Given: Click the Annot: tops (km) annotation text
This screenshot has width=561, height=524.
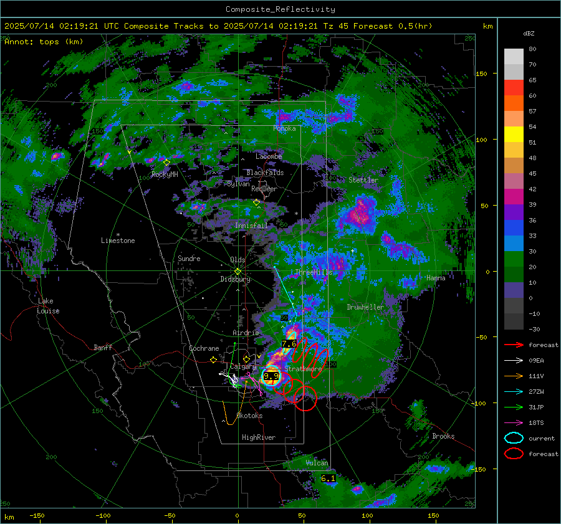Looking at the screenshot, I should [x=44, y=42].
